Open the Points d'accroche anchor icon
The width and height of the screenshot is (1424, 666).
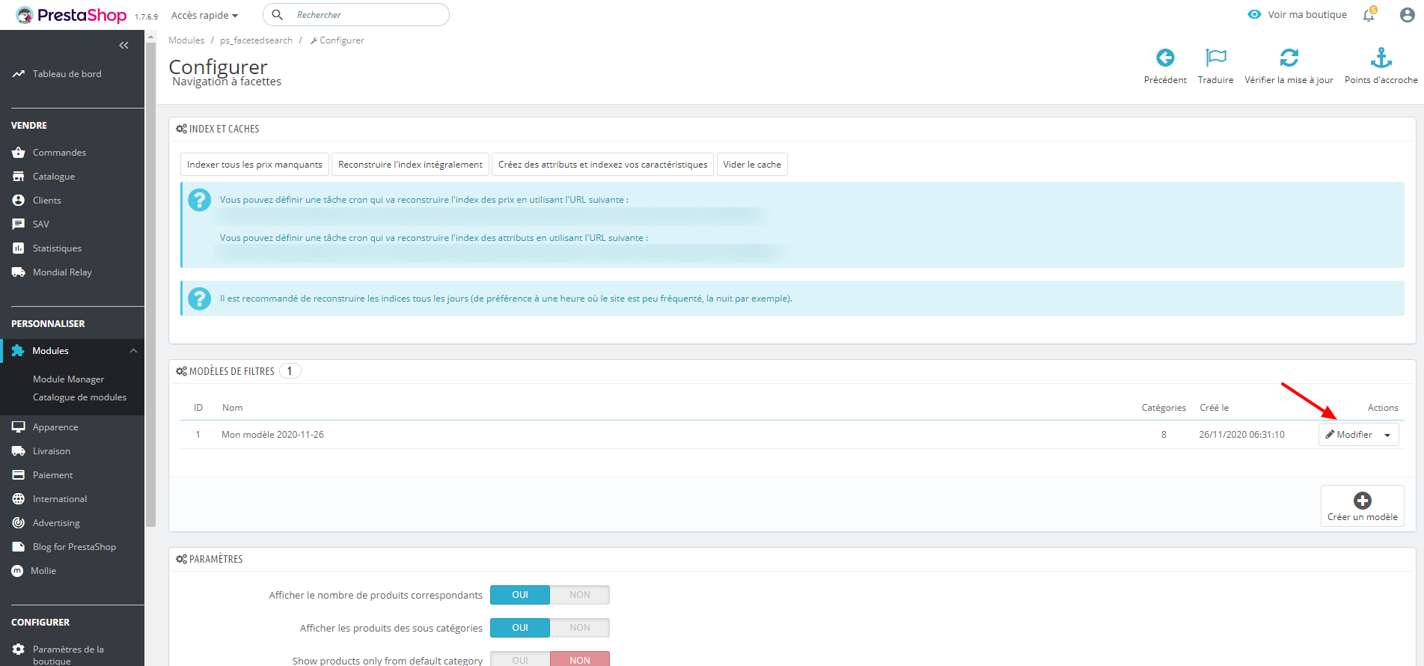(1381, 58)
